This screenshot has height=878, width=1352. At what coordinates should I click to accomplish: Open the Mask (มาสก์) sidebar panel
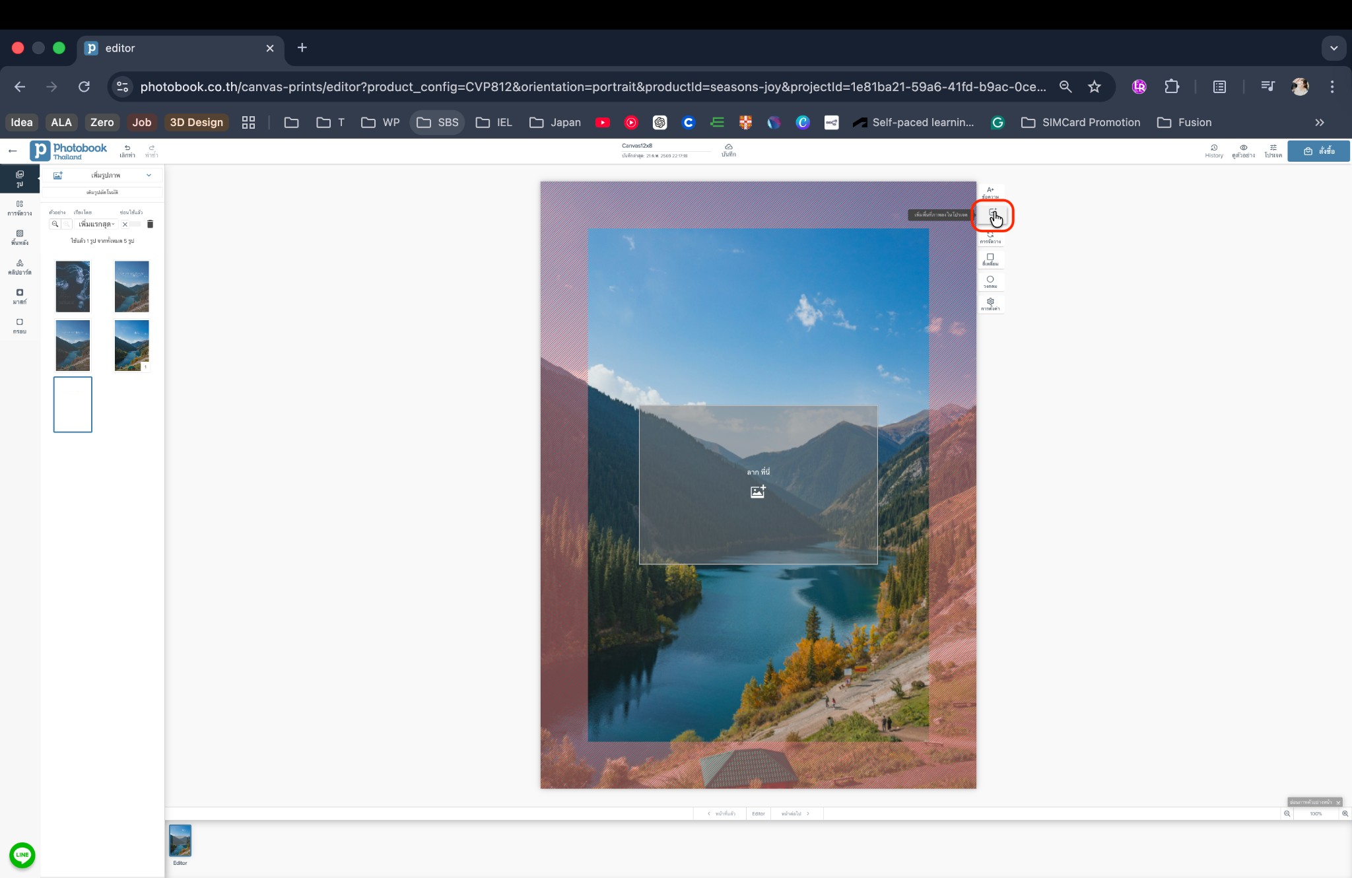[x=20, y=296]
